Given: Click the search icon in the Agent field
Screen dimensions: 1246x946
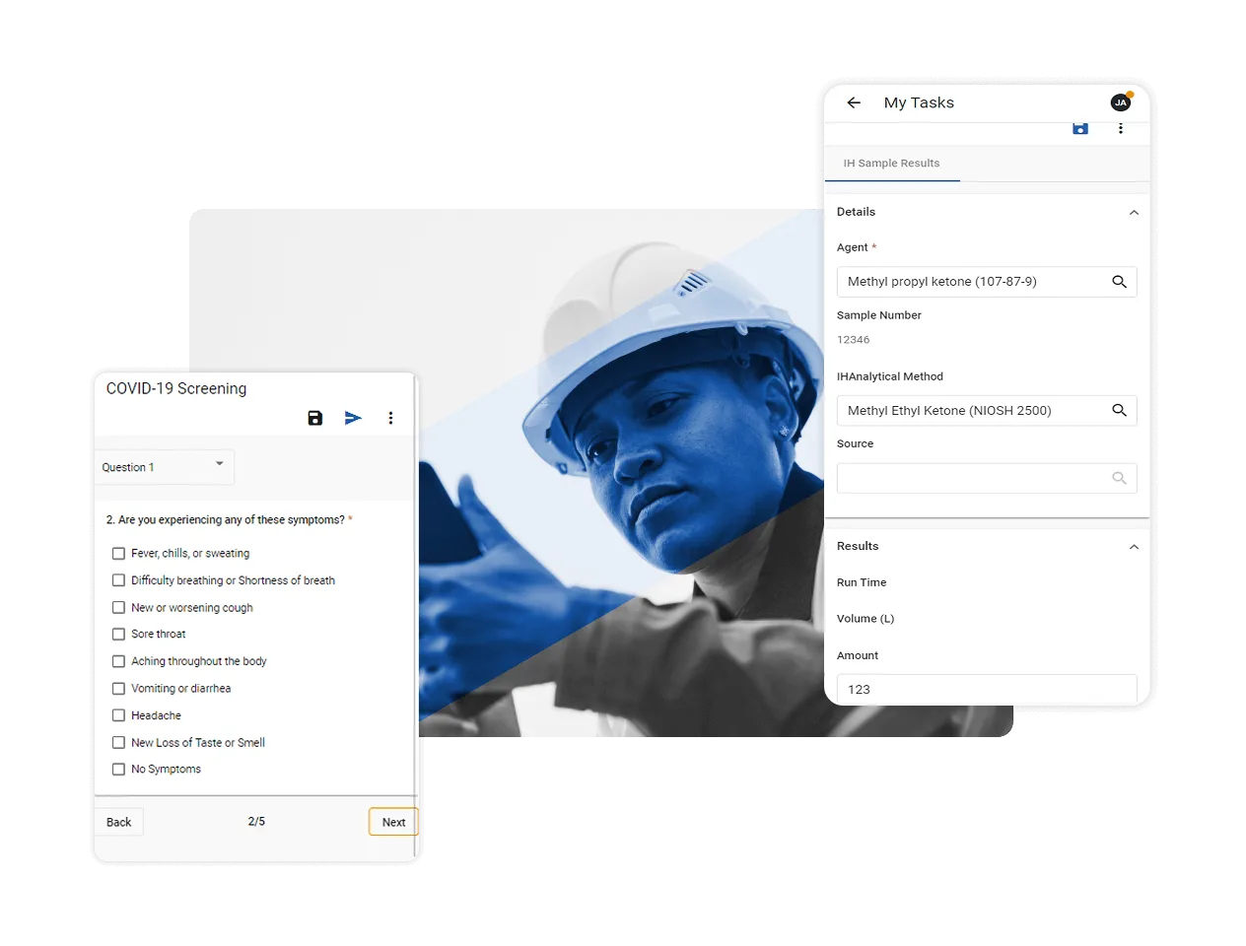Looking at the screenshot, I should [x=1119, y=281].
